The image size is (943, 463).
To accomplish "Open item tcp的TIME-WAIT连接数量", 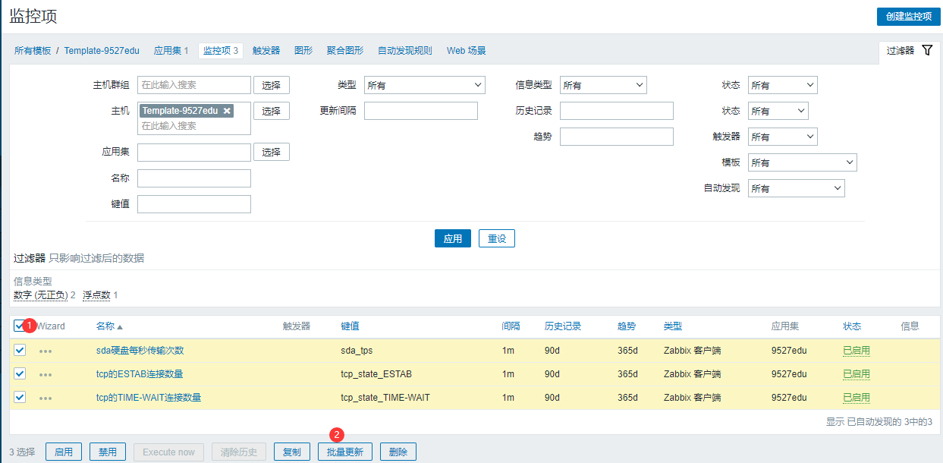I will 149,398.
